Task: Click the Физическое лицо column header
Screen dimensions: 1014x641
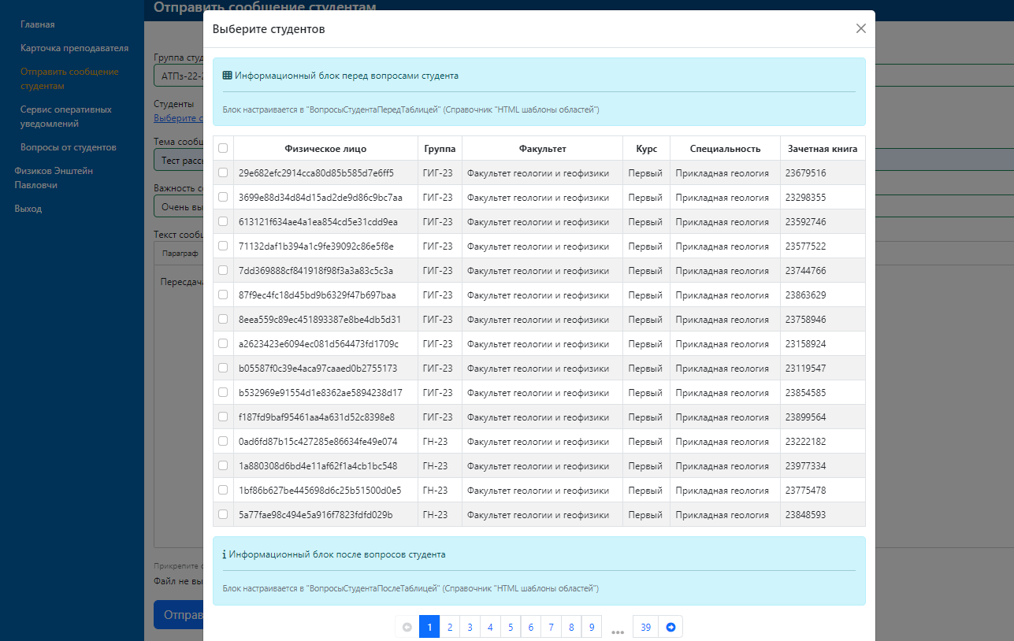Action: tap(325, 149)
